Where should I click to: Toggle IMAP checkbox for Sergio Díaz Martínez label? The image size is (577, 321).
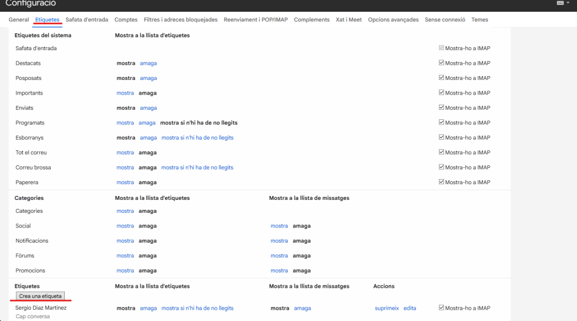pos(442,307)
